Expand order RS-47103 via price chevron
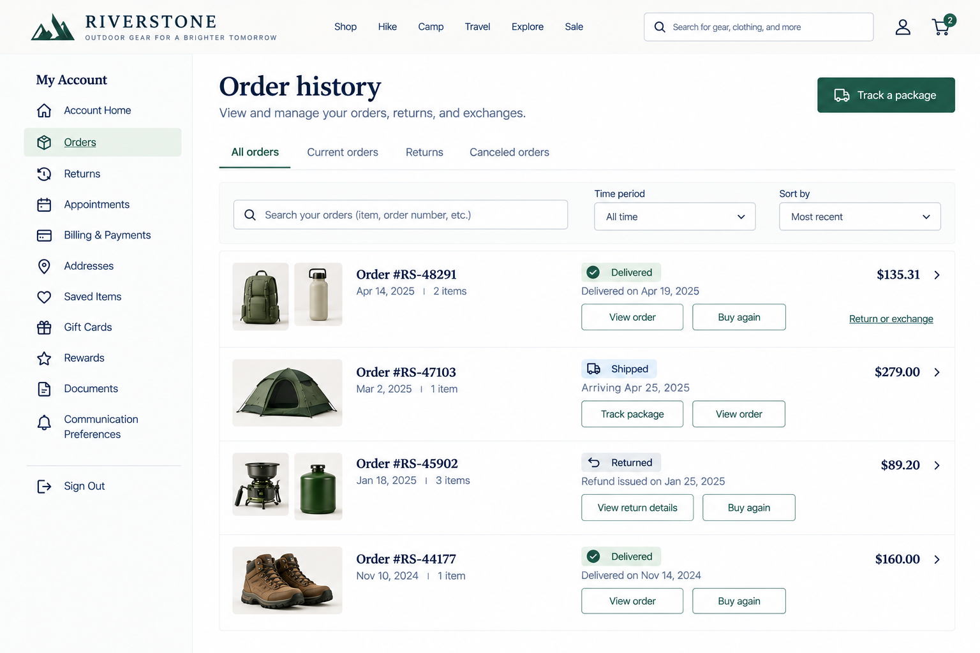This screenshot has width=980, height=653. (x=937, y=372)
